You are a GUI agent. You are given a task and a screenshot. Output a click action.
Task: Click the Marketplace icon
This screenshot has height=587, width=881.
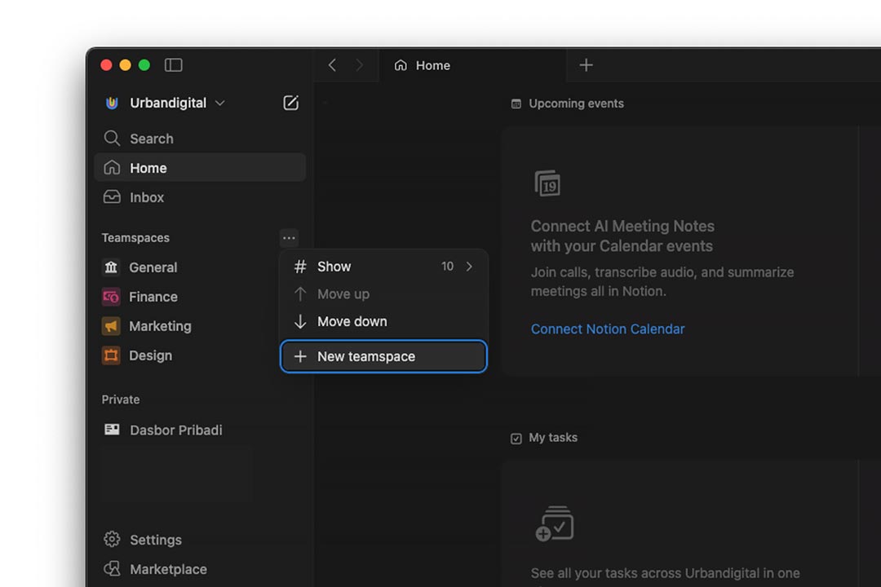[x=112, y=568]
